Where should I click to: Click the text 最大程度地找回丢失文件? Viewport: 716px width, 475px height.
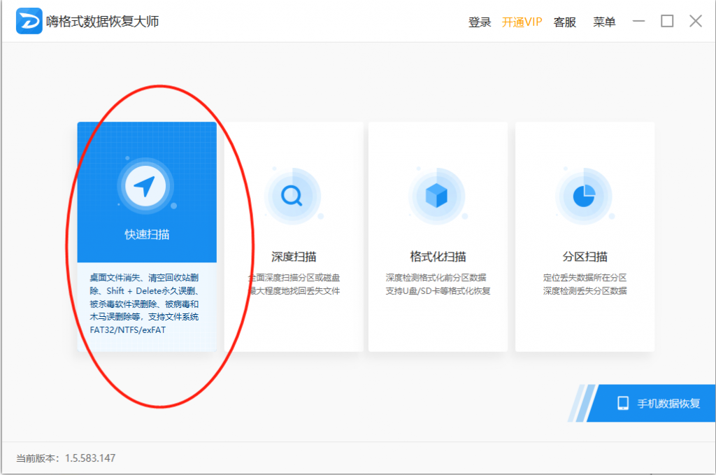pos(294,291)
